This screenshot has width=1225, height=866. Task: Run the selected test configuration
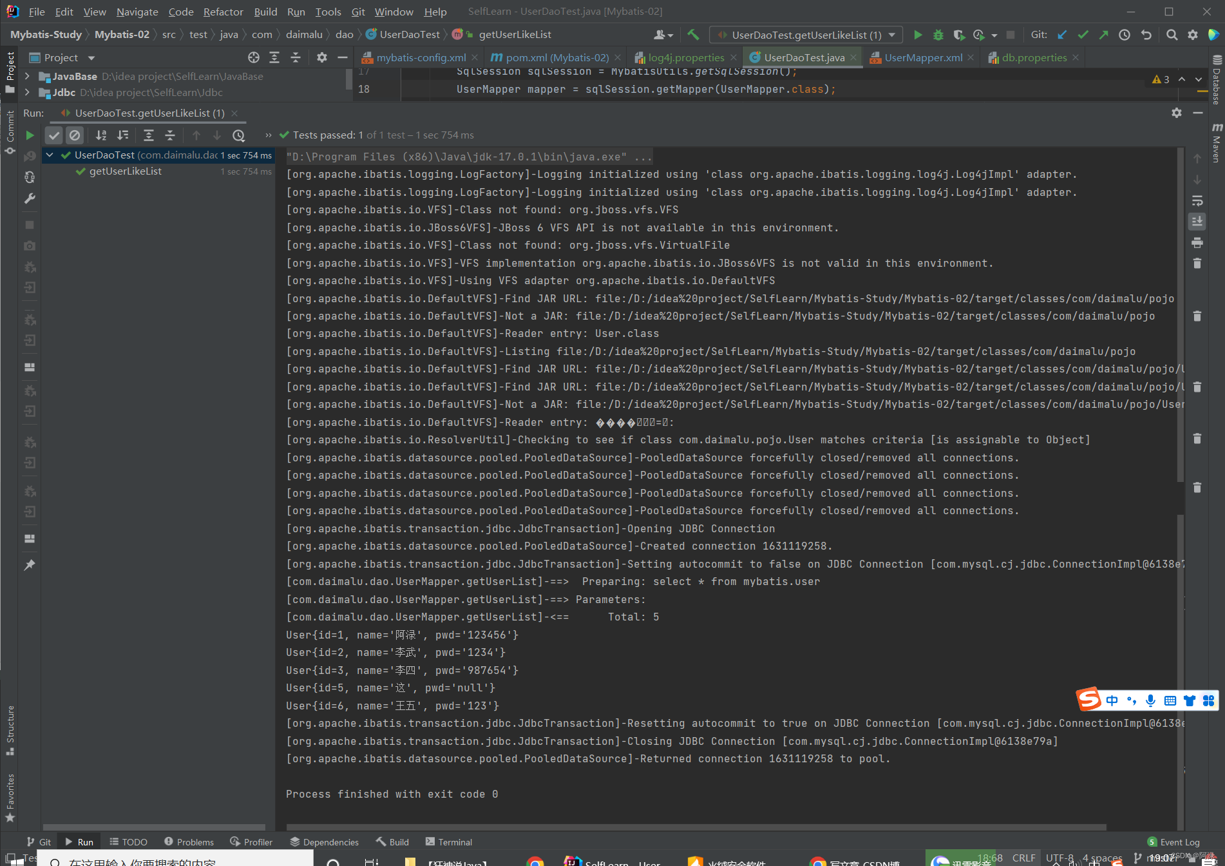coord(918,35)
